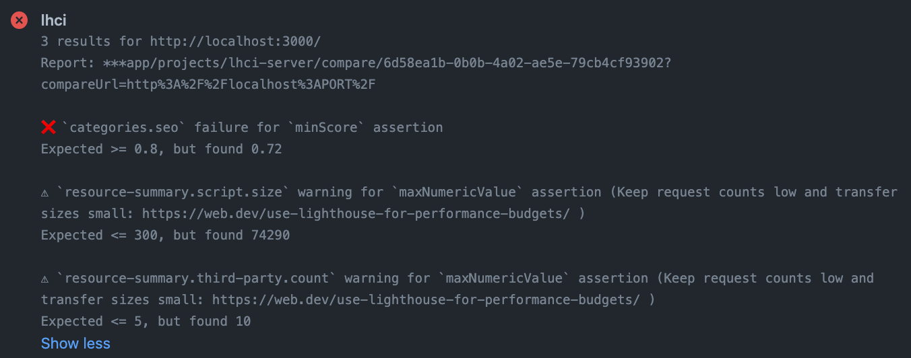Click the "Expected <= 5, but found 10" line
911x358 pixels.
[146, 322]
